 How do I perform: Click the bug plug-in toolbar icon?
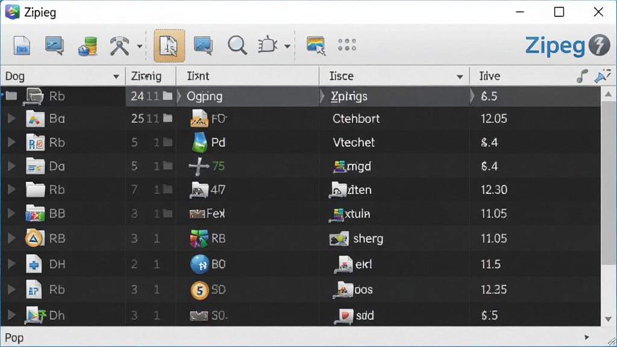pyautogui.click(x=268, y=45)
